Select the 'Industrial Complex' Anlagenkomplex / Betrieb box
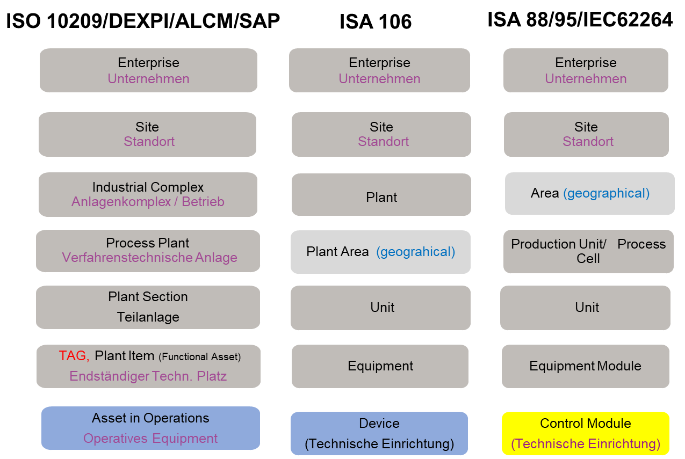 [148, 194]
